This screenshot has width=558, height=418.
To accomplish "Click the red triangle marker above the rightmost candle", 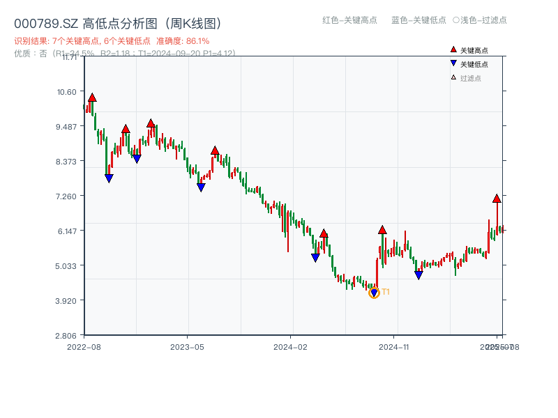I will point(497,198).
